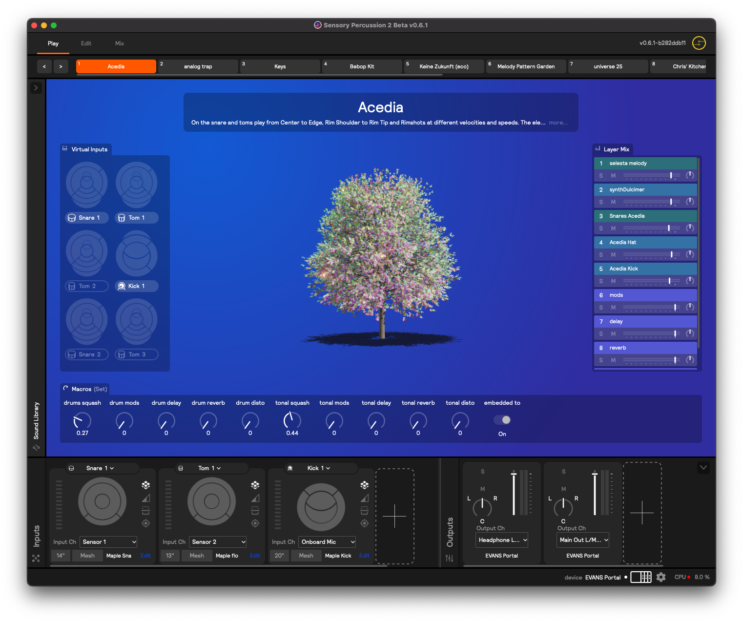Open the settings gear in the status bar
The width and height of the screenshot is (743, 622).
(661, 577)
